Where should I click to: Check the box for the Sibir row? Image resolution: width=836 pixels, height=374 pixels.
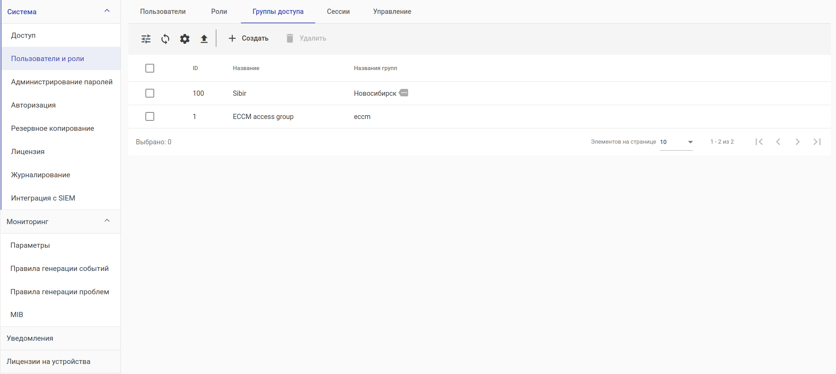(x=150, y=93)
